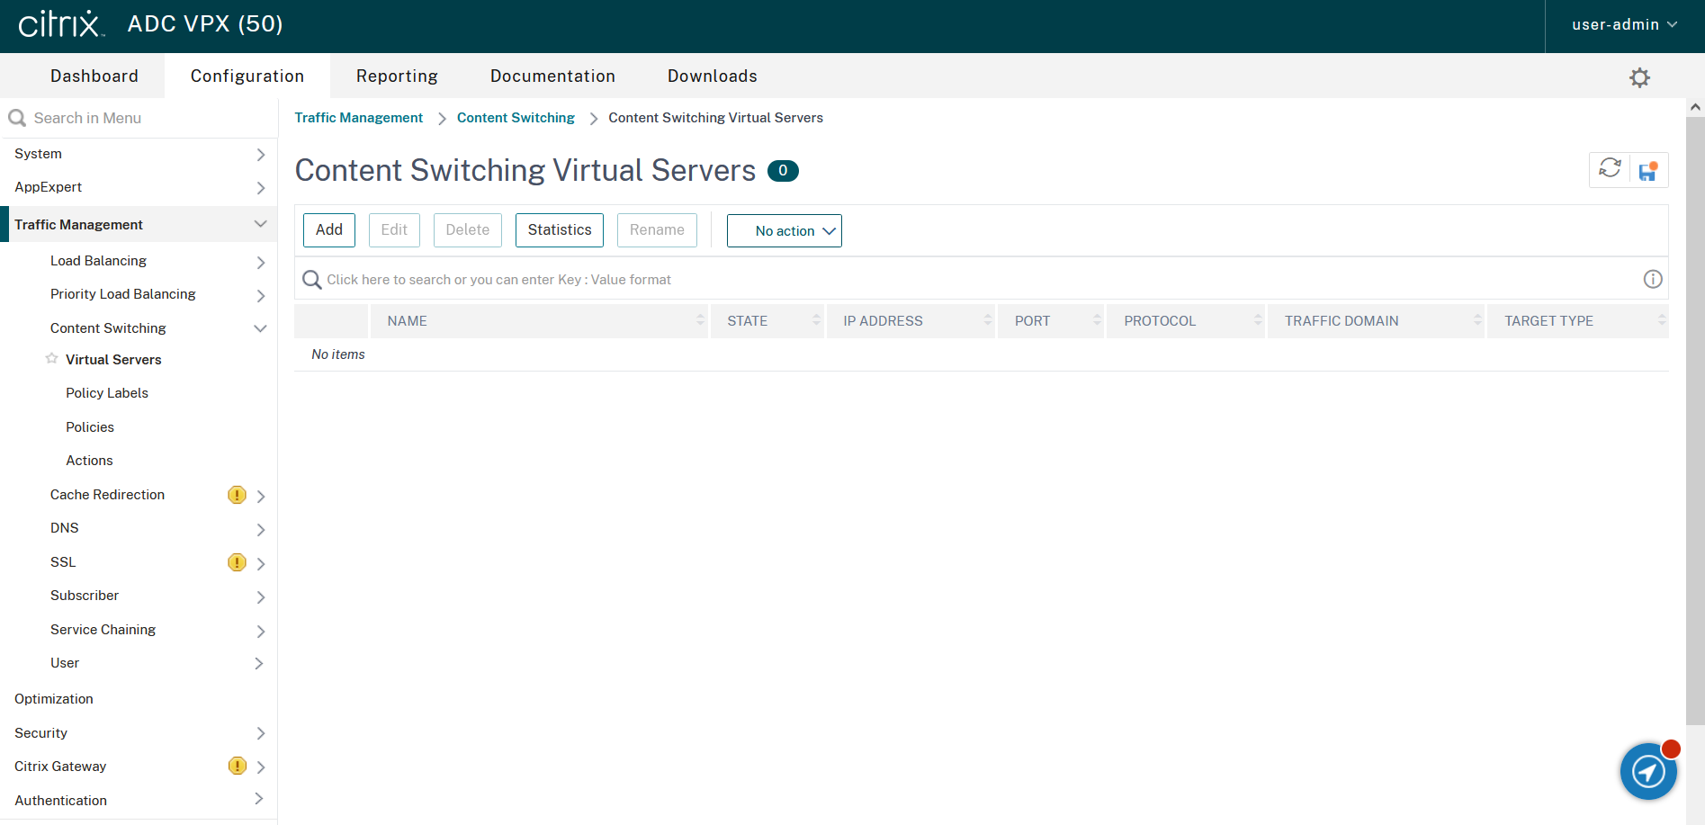Click the Citrix Gateway warning icon
Image resolution: width=1705 pixels, height=825 pixels.
[237, 767]
